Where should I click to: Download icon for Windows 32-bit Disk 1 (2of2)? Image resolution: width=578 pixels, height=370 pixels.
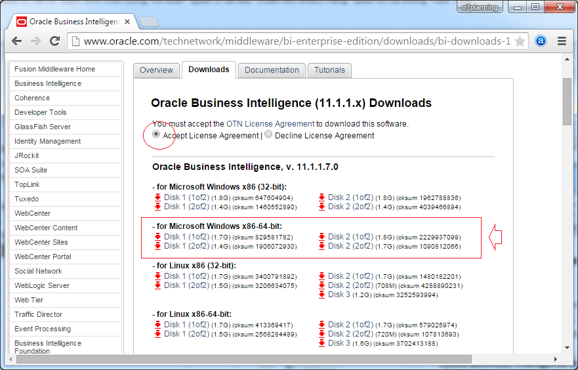tap(157, 207)
